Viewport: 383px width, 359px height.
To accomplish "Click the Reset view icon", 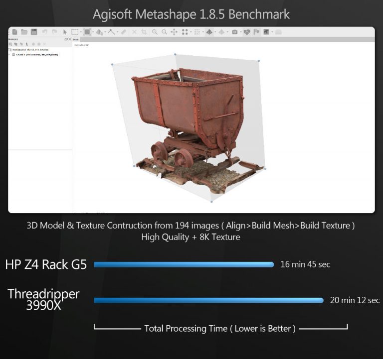I will [x=174, y=32].
